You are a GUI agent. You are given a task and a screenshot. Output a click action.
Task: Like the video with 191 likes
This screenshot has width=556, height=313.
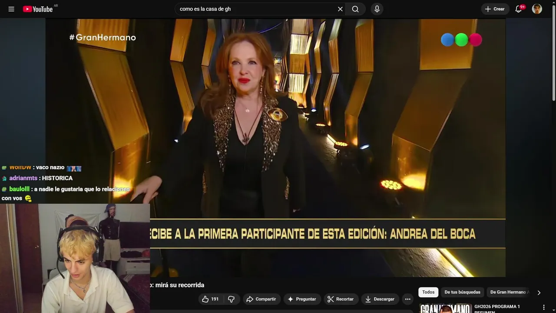[x=210, y=299]
